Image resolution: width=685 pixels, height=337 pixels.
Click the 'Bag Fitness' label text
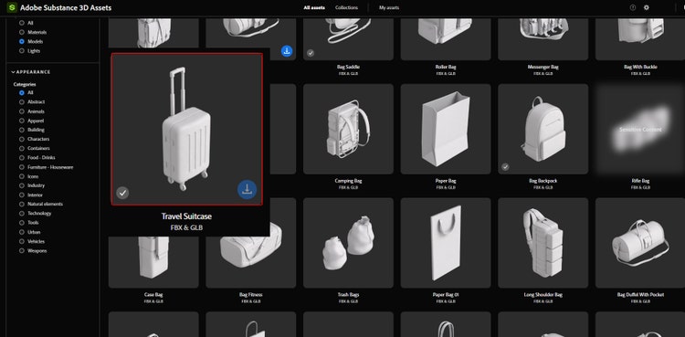(x=251, y=295)
